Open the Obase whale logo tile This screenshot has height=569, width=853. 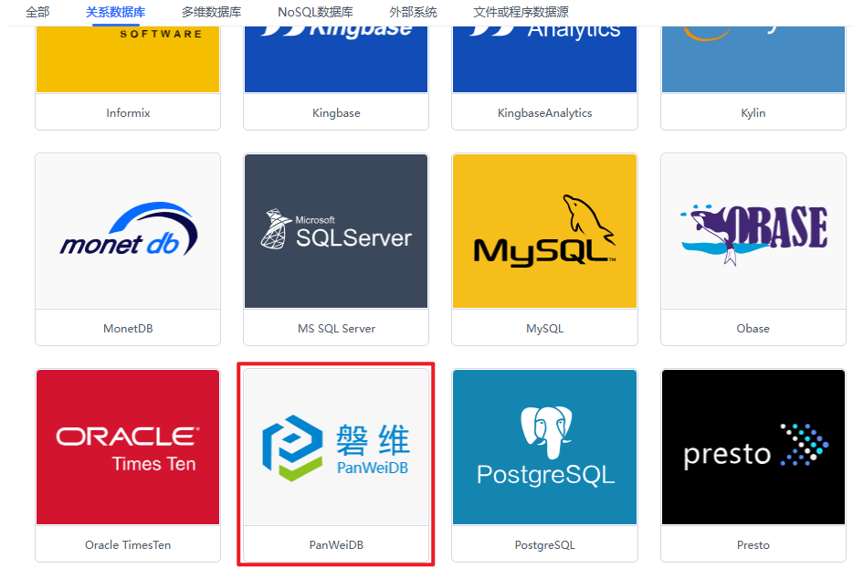pos(753,231)
